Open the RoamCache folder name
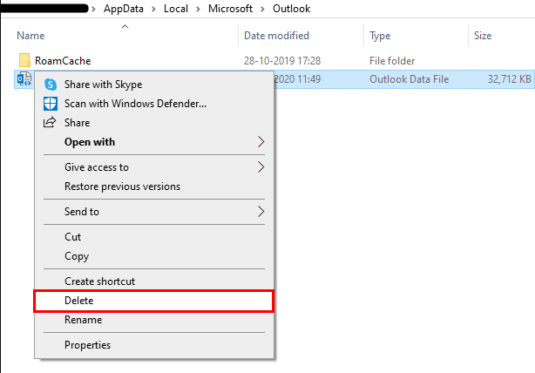The image size is (535, 373). coord(63,61)
